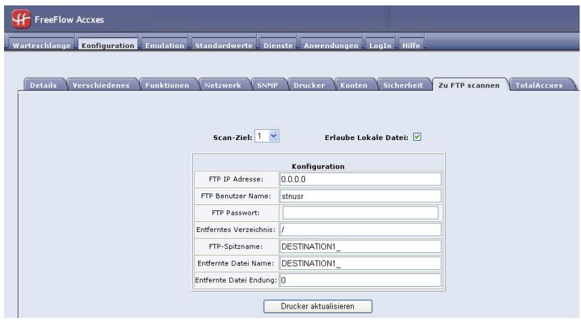Click the FreeFlow Accxes logo icon

click(x=21, y=19)
